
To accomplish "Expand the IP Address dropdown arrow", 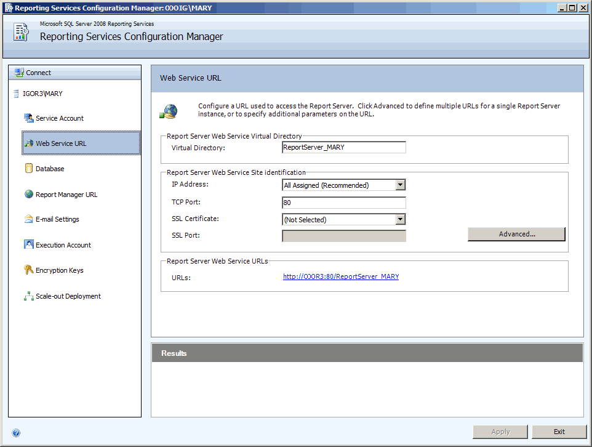I will pos(401,185).
